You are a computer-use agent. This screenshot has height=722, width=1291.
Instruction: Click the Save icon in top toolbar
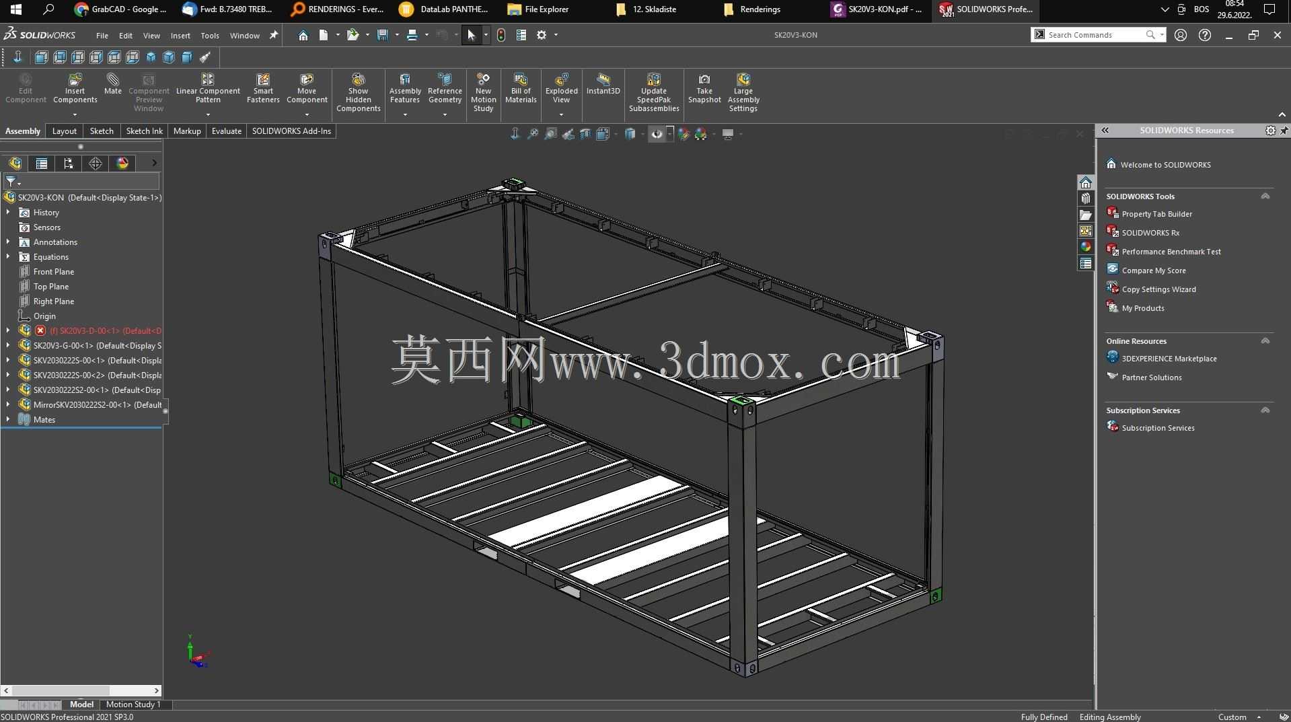click(x=383, y=35)
